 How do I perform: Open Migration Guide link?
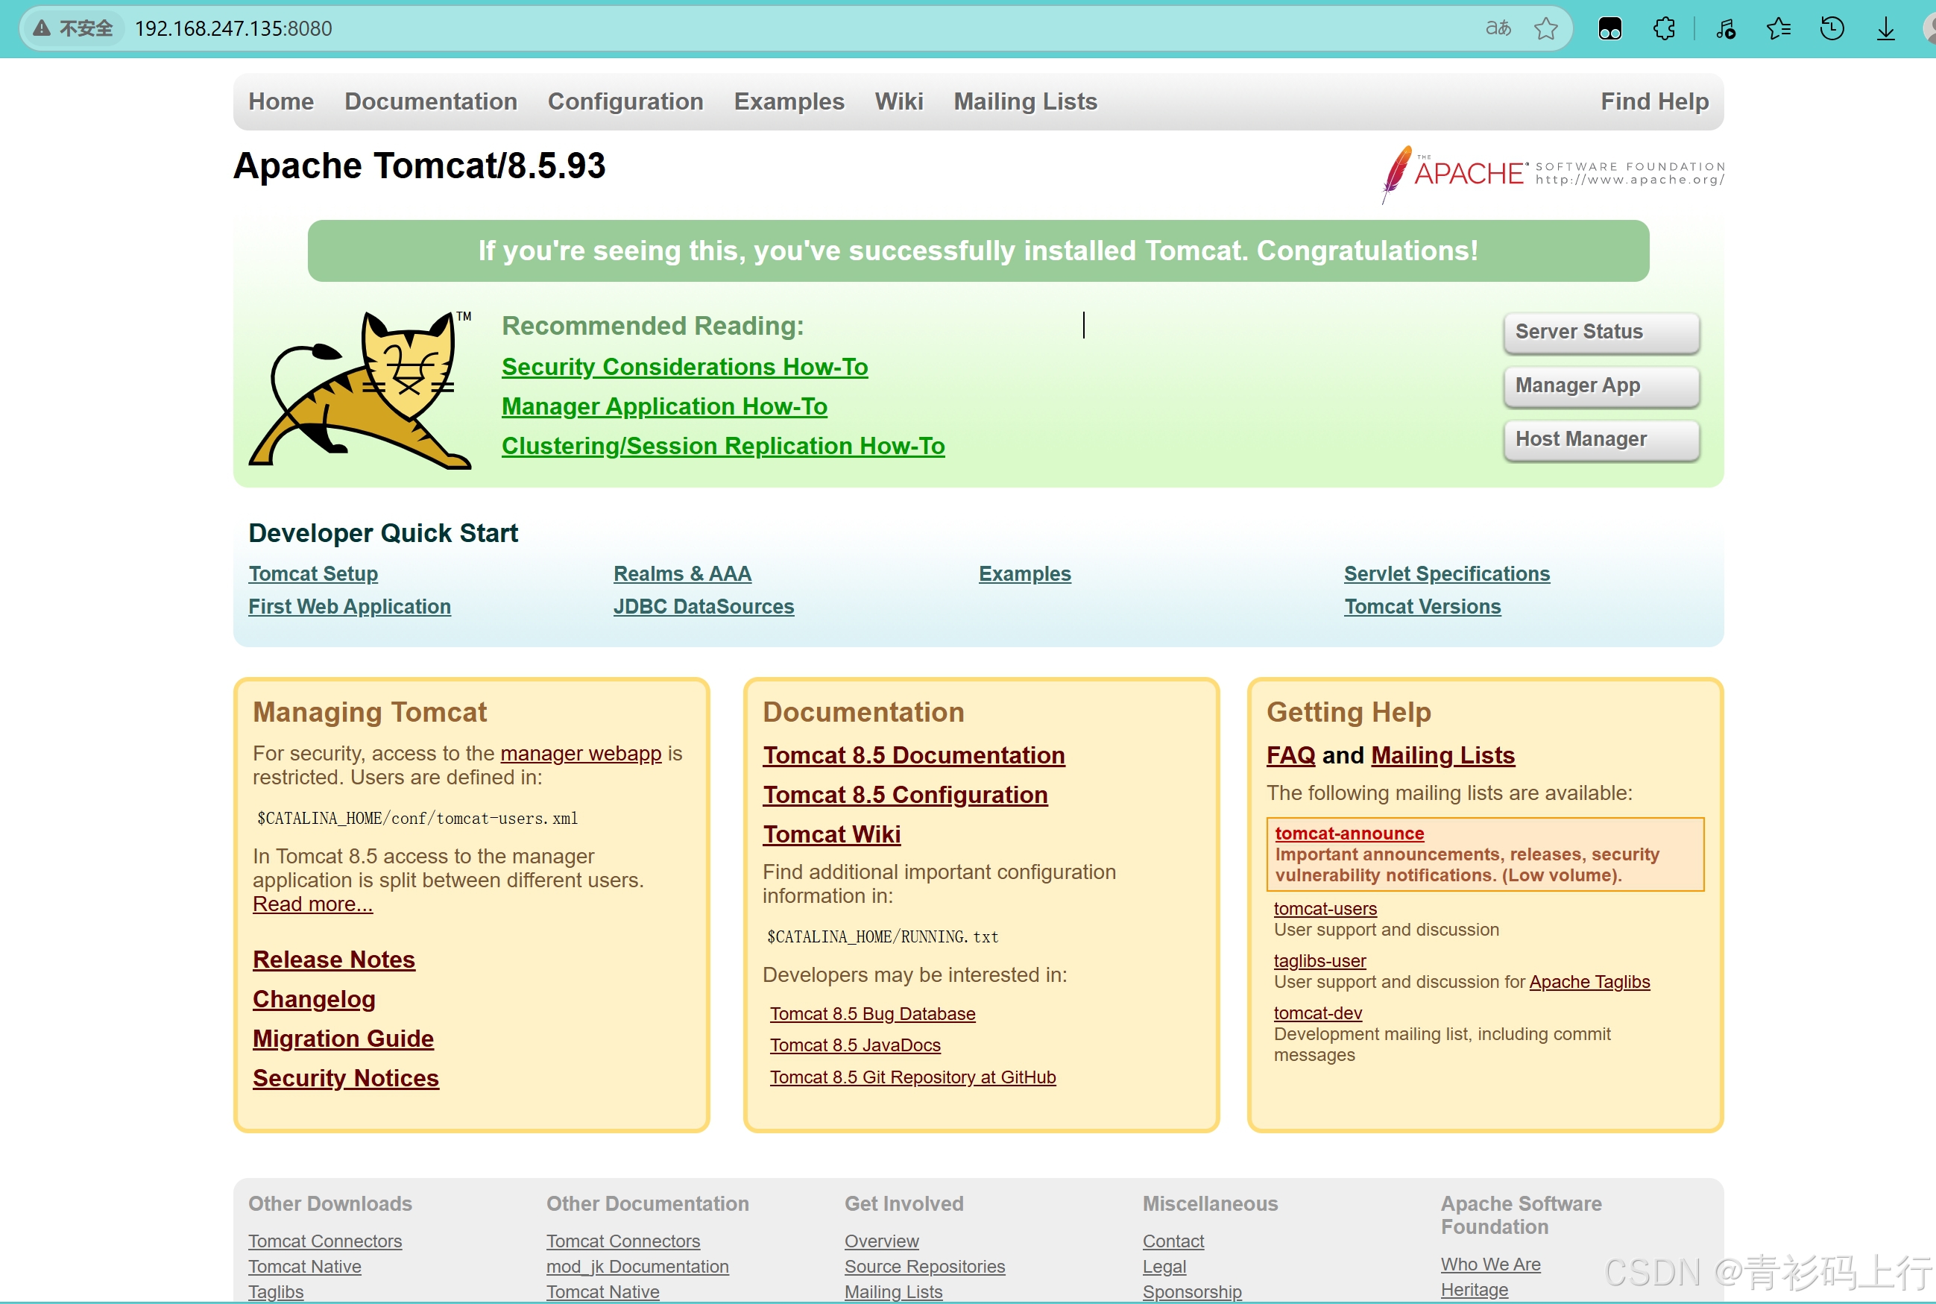(343, 1039)
